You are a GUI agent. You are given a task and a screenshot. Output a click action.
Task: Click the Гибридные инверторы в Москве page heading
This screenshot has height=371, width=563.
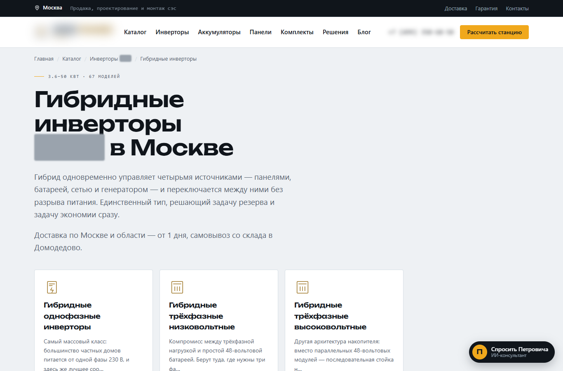134,124
